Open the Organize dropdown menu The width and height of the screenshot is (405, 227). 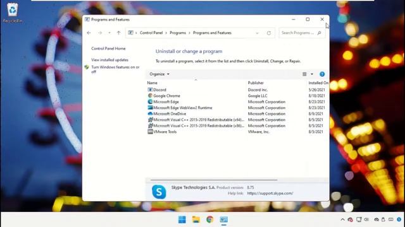pos(159,74)
